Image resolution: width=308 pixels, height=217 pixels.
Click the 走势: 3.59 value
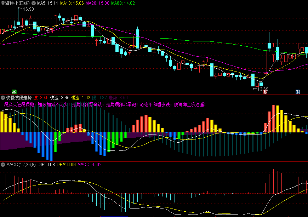tap(118, 98)
